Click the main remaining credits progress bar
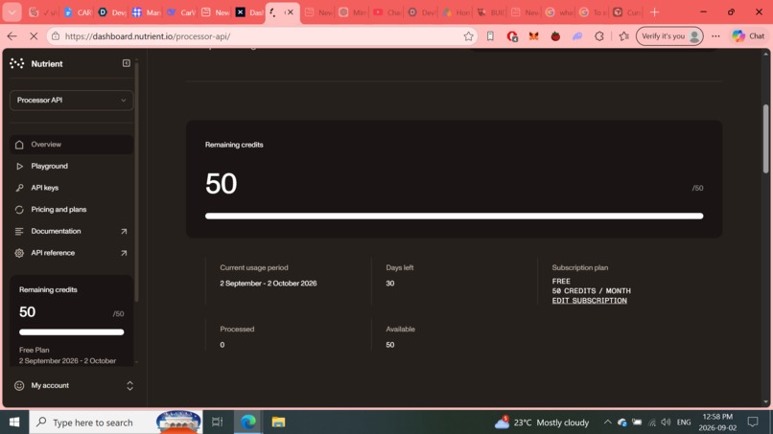Image resolution: width=773 pixels, height=434 pixels. click(454, 216)
